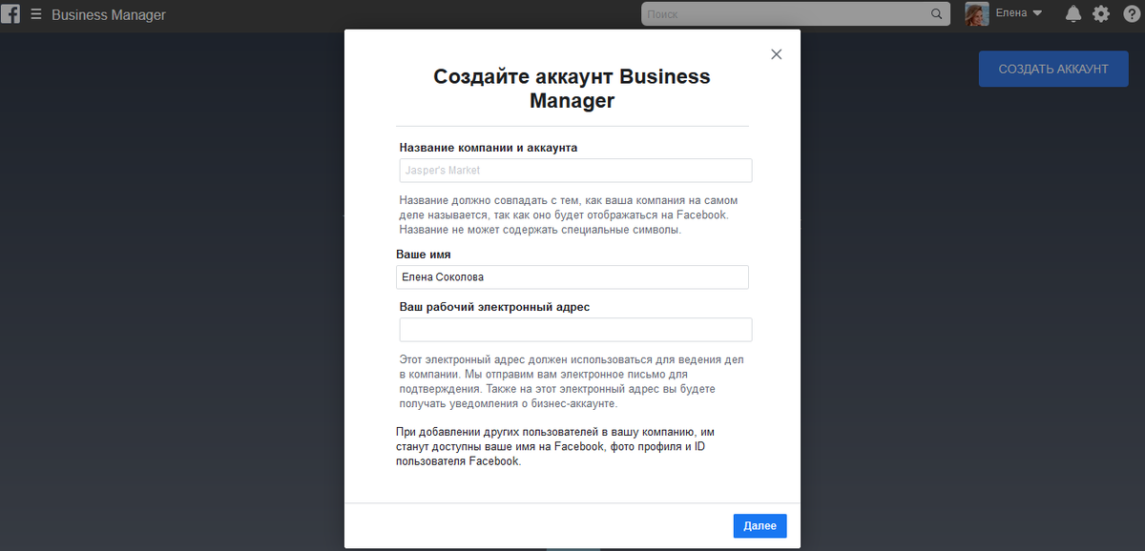This screenshot has width=1145, height=551.
Task: Click the label Название компании и аккаунта
Action: (489, 148)
